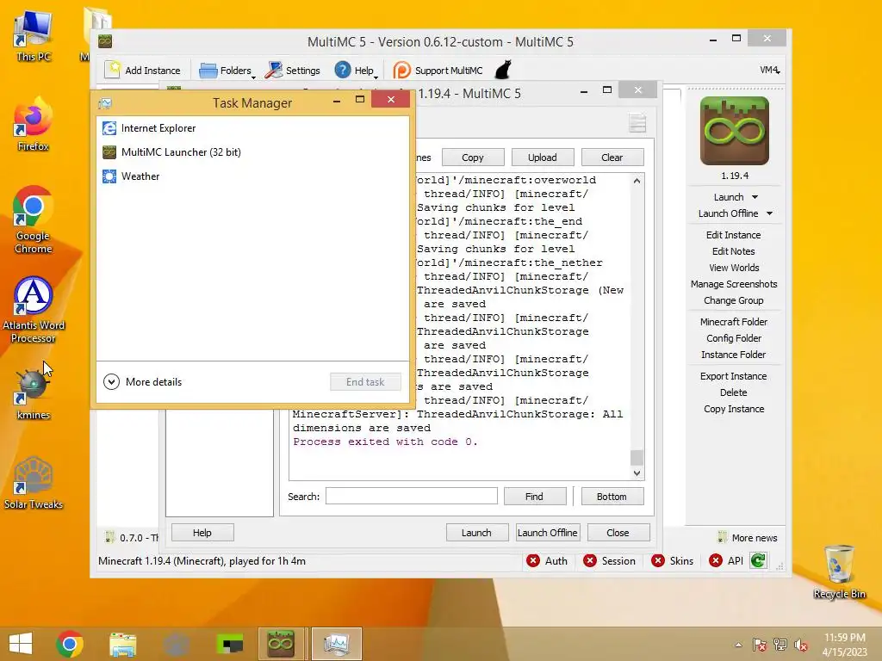Click the Auth status indicator

(547, 560)
